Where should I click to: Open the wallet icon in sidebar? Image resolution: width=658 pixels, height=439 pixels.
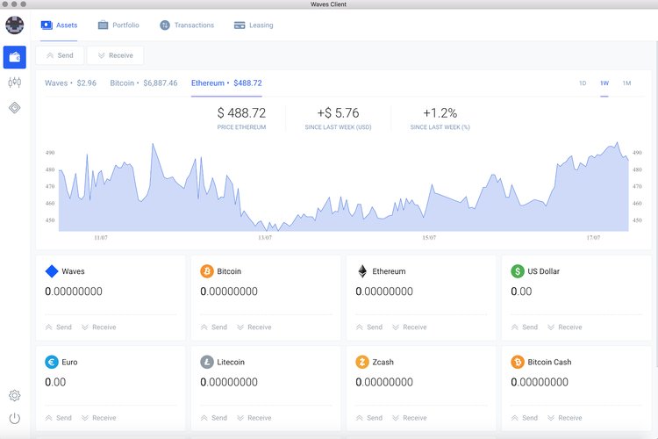click(x=15, y=57)
